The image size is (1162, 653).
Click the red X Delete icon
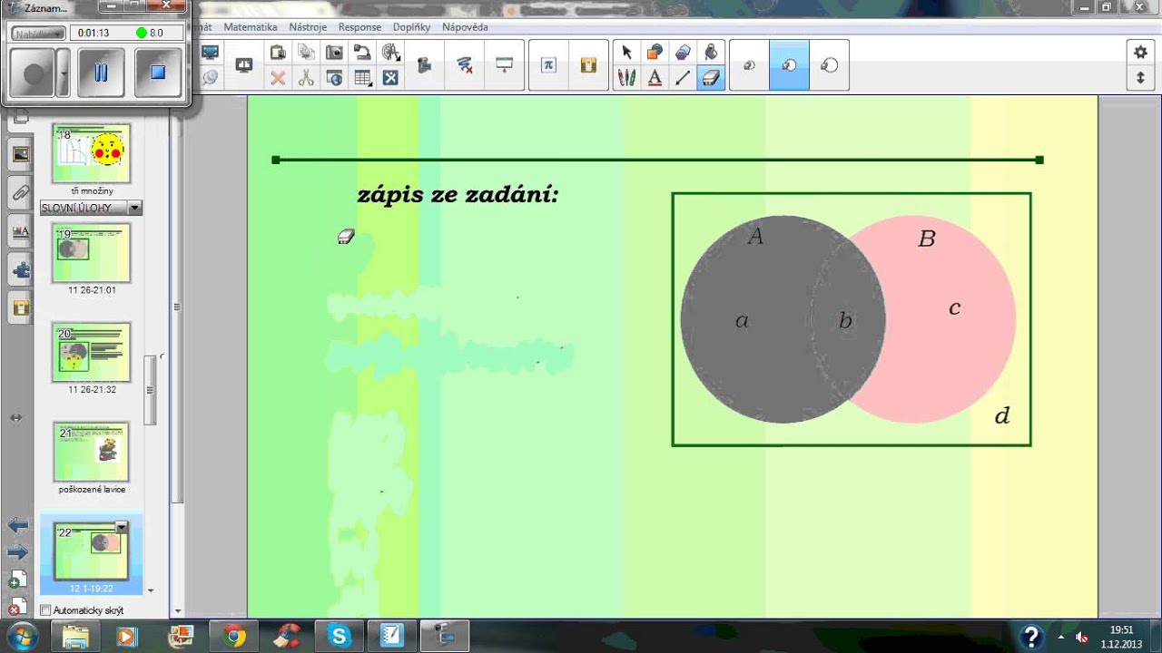(x=278, y=78)
